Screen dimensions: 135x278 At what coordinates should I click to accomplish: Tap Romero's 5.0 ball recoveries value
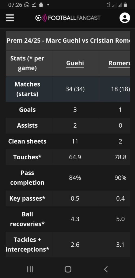tap(120, 219)
